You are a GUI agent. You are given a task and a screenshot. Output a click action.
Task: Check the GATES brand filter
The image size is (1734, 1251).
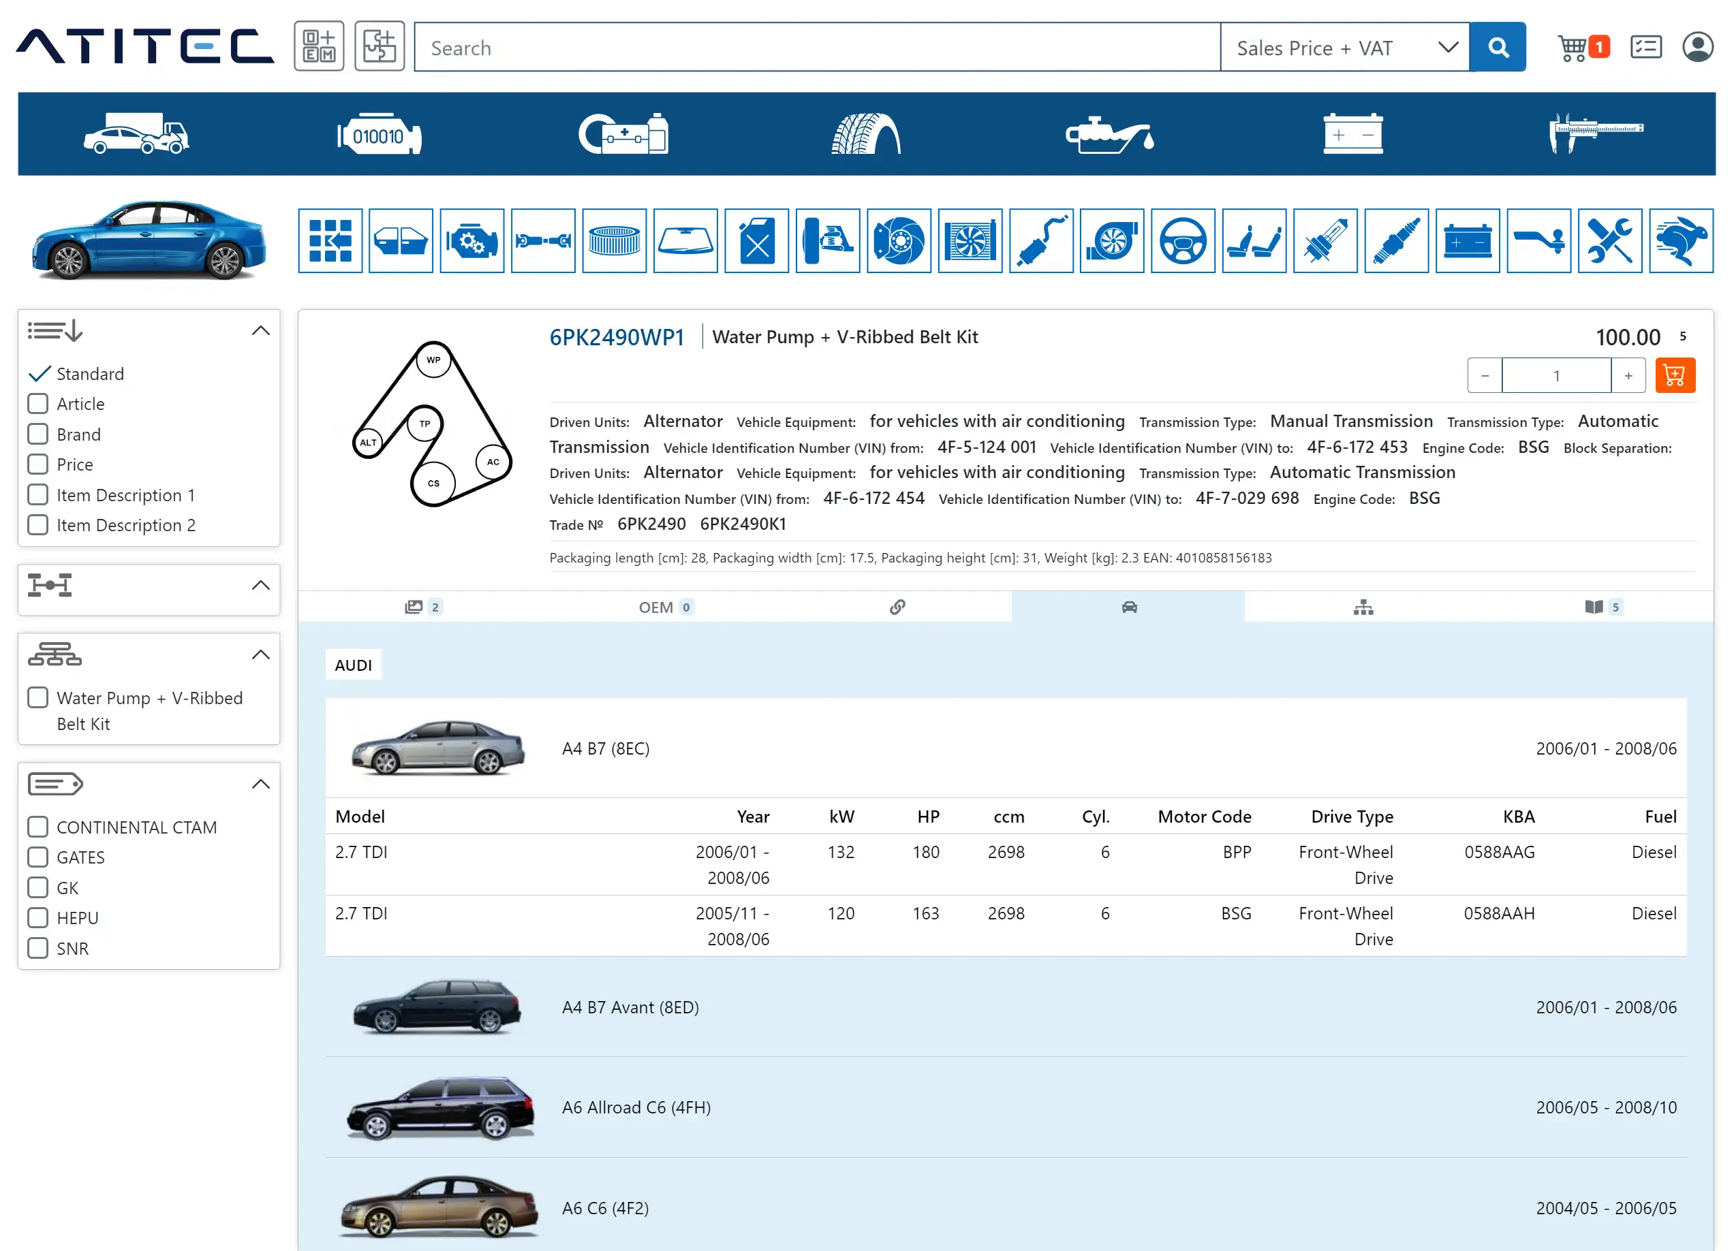38,857
